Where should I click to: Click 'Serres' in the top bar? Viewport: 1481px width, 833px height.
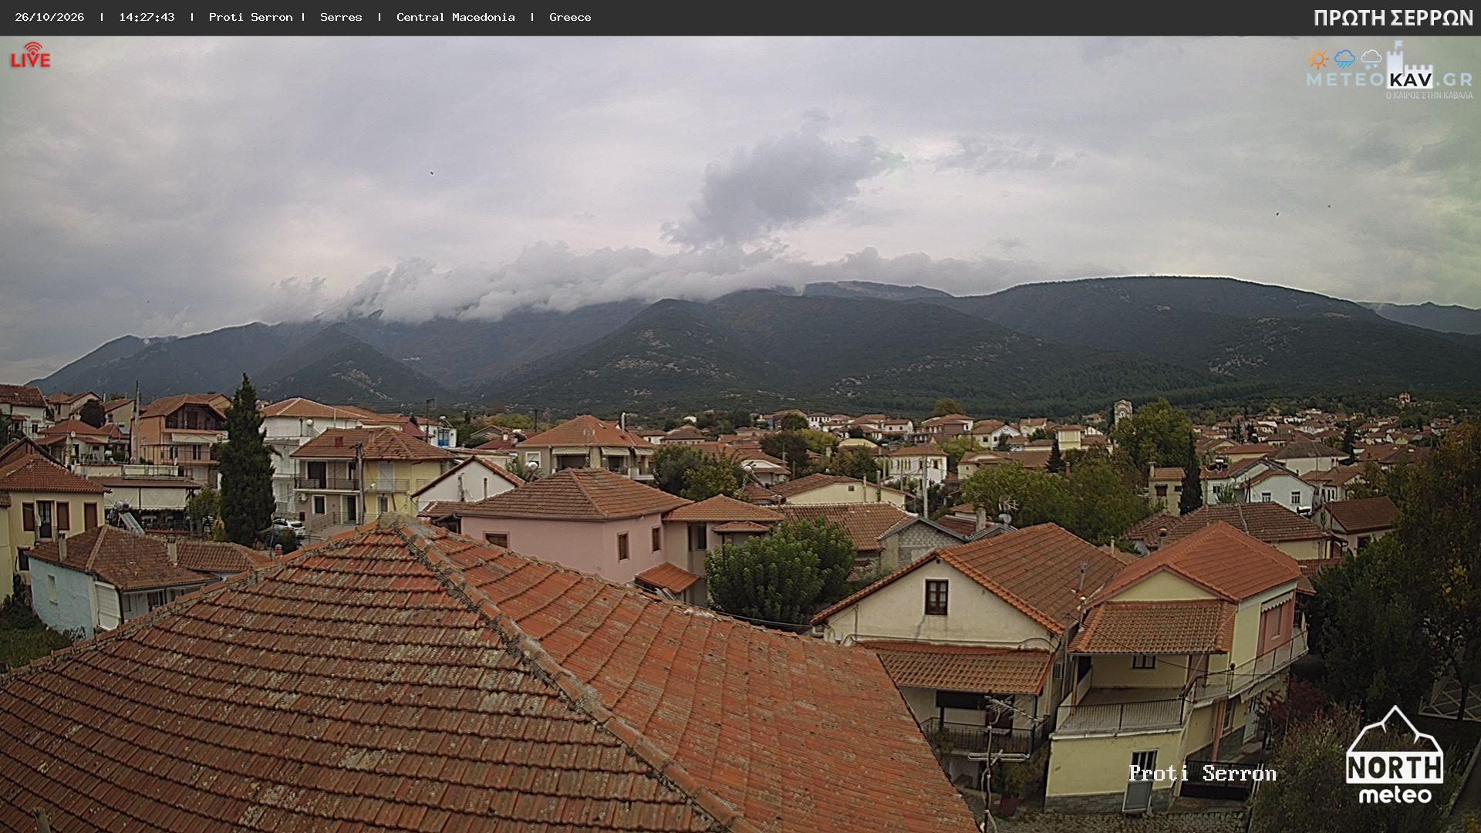(341, 17)
